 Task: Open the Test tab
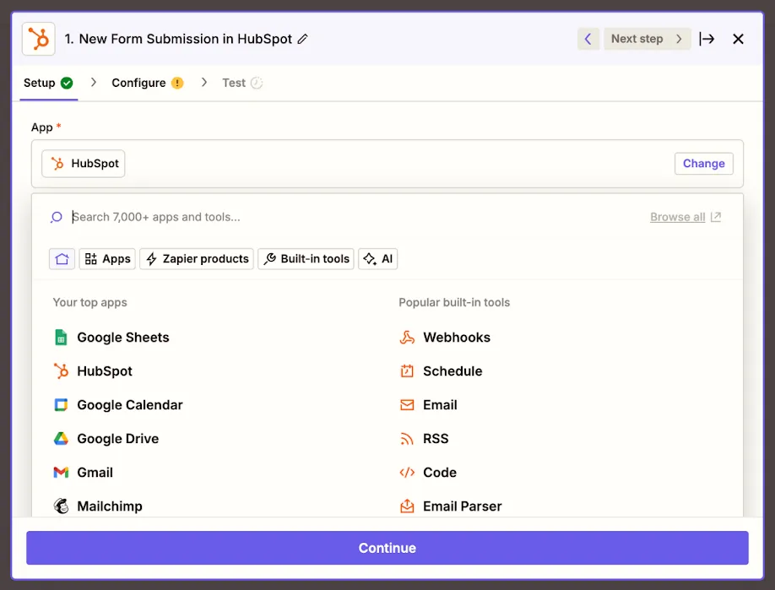(x=242, y=83)
